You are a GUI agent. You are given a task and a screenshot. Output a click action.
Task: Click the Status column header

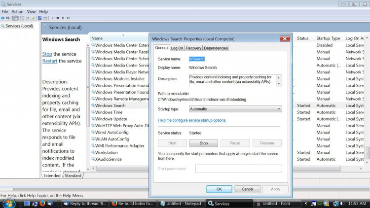(x=303, y=38)
